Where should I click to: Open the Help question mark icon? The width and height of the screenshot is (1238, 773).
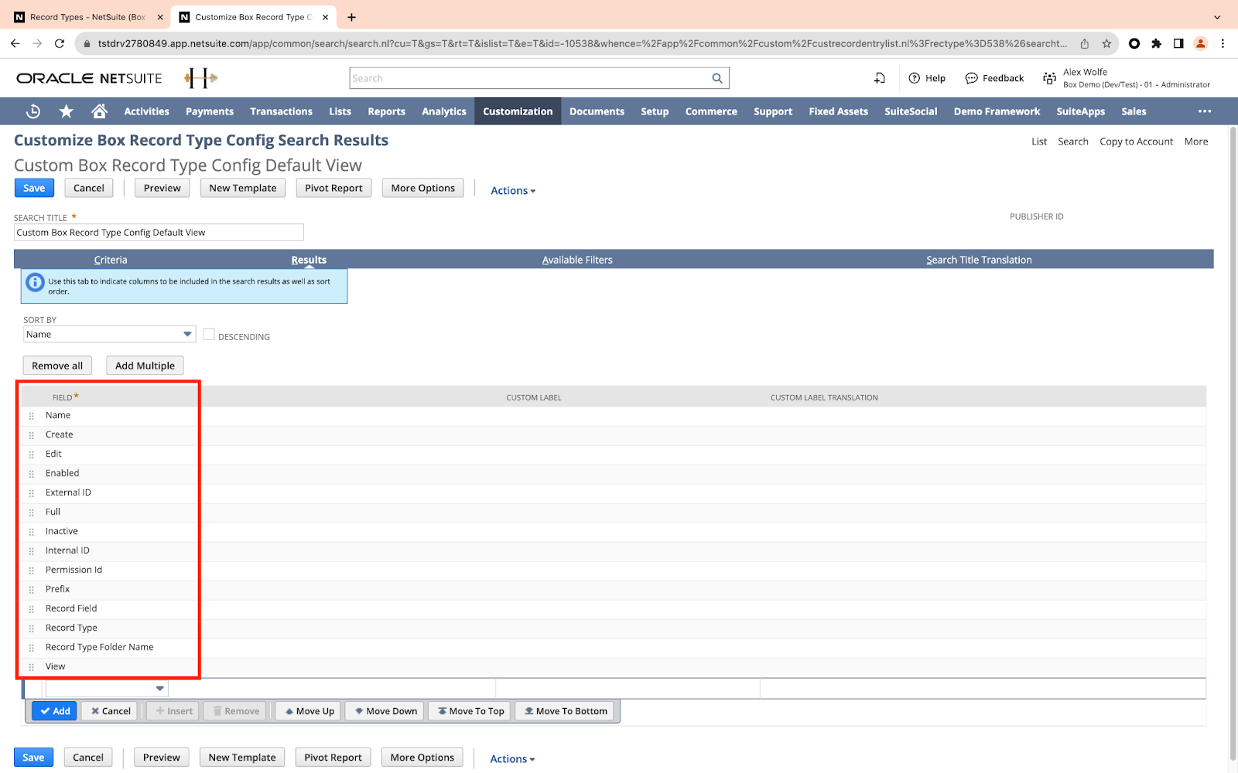(x=915, y=78)
